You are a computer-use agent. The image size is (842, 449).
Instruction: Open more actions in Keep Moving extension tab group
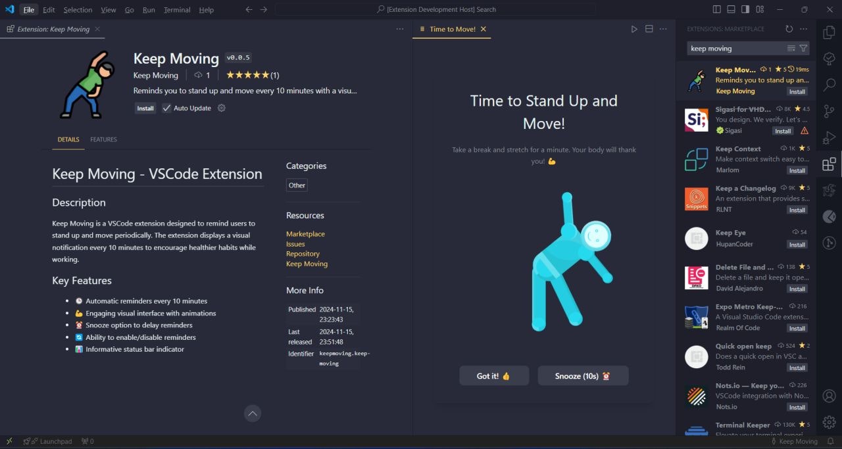(400, 29)
